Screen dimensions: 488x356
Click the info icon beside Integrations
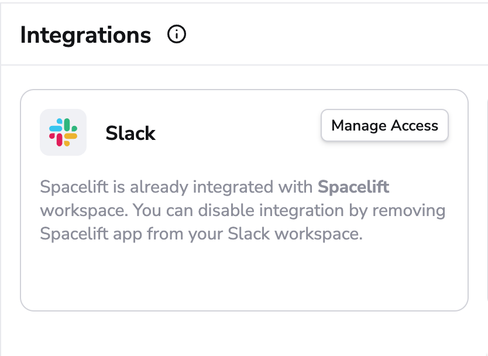tap(177, 35)
